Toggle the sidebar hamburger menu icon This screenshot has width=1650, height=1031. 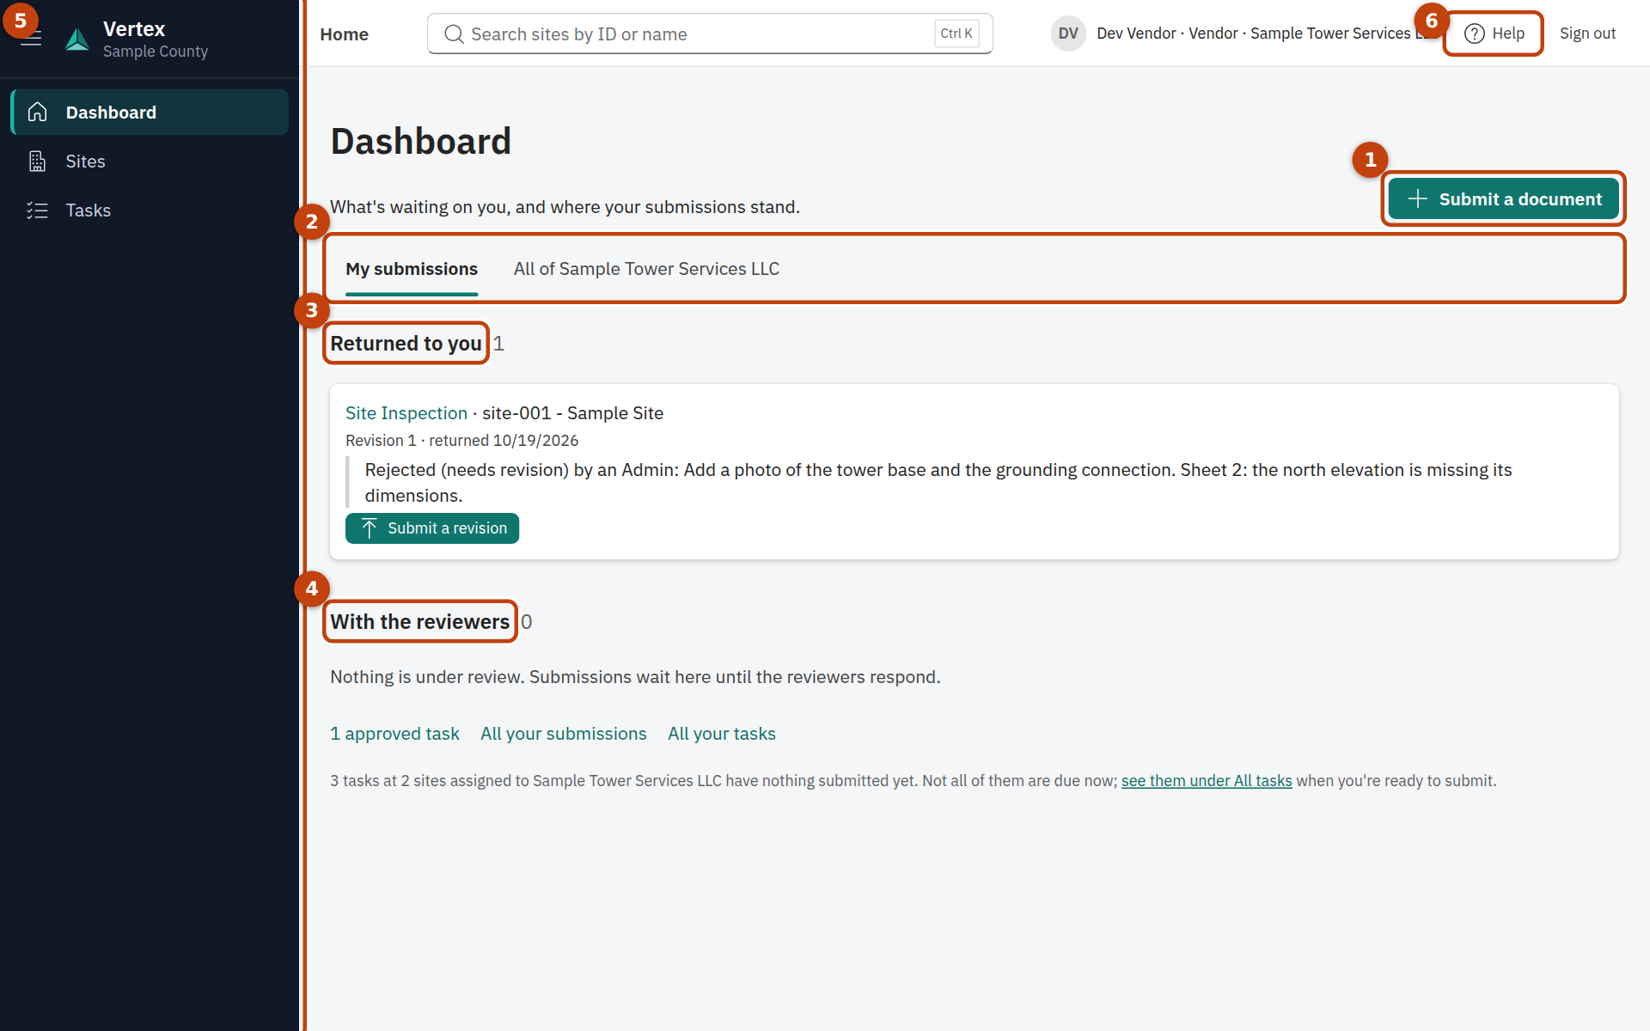pyautogui.click(x=31, y=39)
